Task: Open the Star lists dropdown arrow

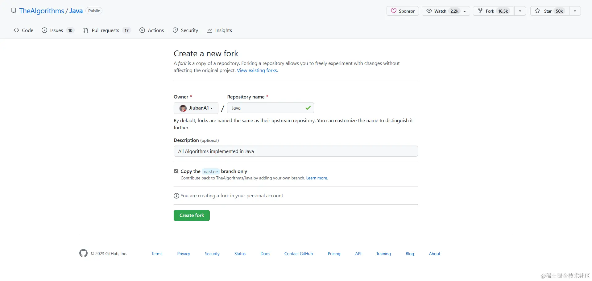Action: [575, 11]
